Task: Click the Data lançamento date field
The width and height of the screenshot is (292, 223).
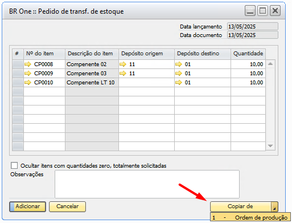Action: pyautogui.click(x=253, y=26)
